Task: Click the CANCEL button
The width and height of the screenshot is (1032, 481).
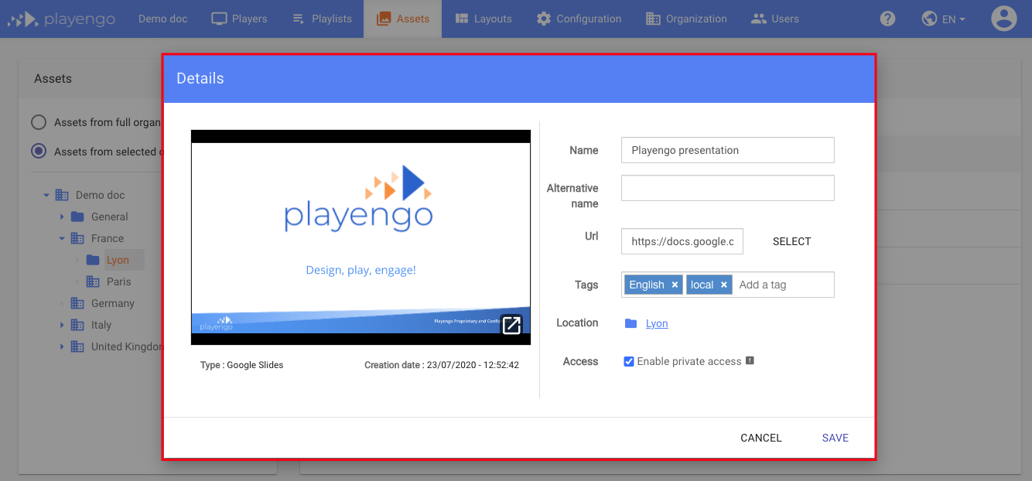Action: click(x=761, y=438)
